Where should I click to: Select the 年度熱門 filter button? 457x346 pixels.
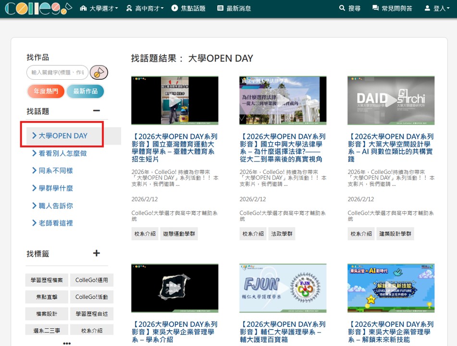pyautogui.click(x=46, y=91)
